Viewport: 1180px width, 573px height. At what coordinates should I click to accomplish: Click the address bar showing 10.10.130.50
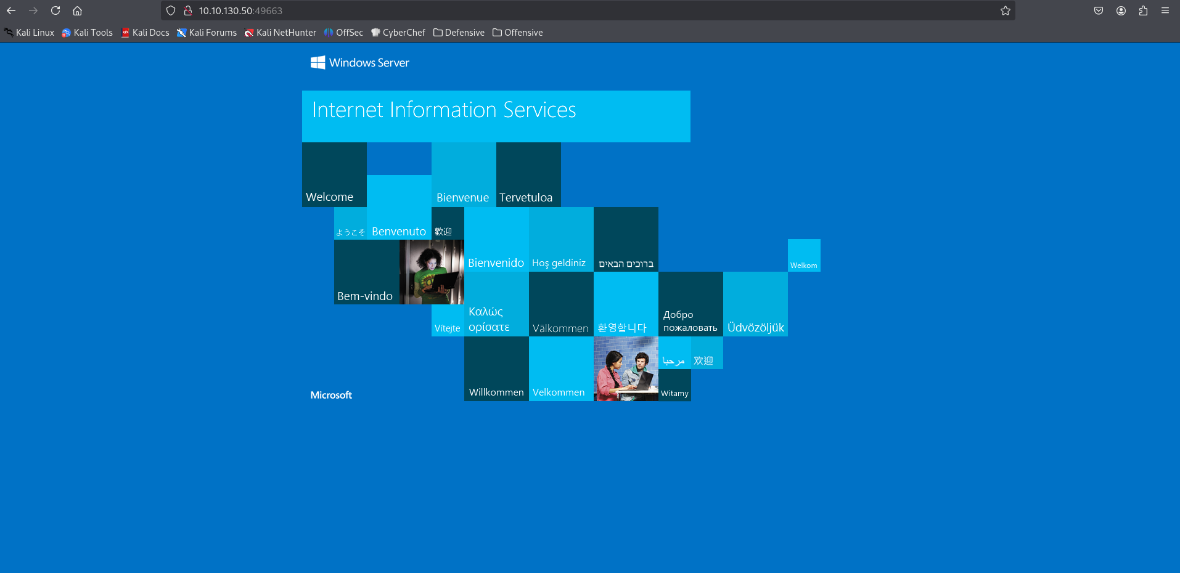(x=555, y=10)
